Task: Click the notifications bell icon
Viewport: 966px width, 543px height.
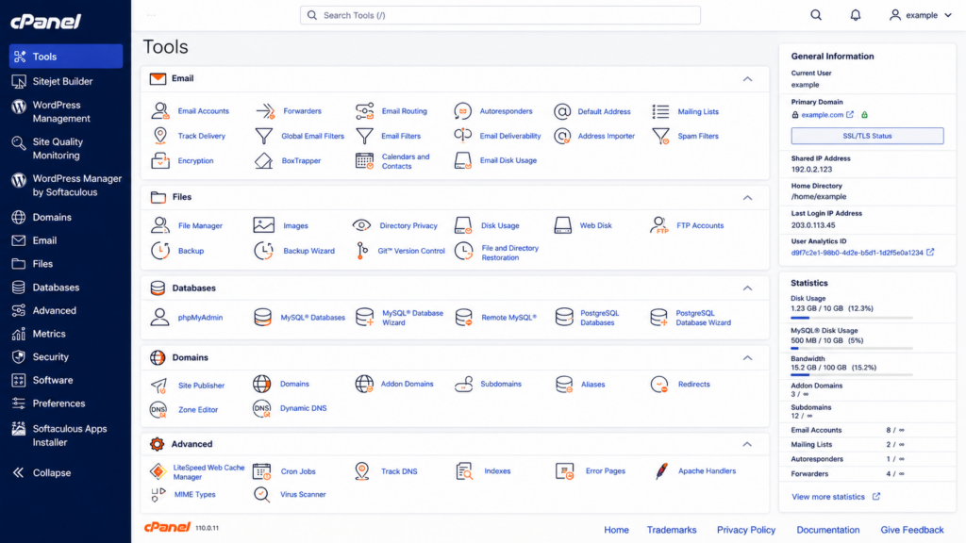Action: coord(855,15)
